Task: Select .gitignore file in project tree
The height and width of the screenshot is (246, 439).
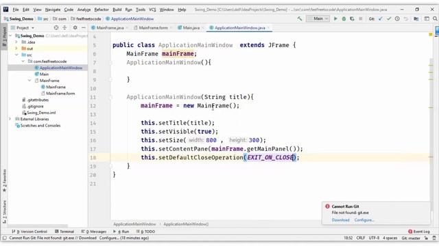Action: click(x=35, y=106)
